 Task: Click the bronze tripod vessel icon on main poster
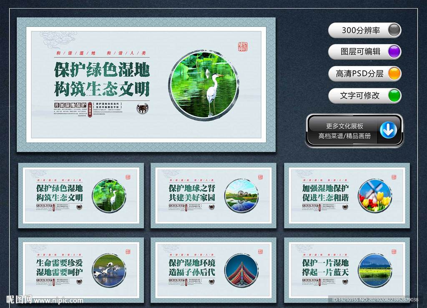tap(142, 108)
